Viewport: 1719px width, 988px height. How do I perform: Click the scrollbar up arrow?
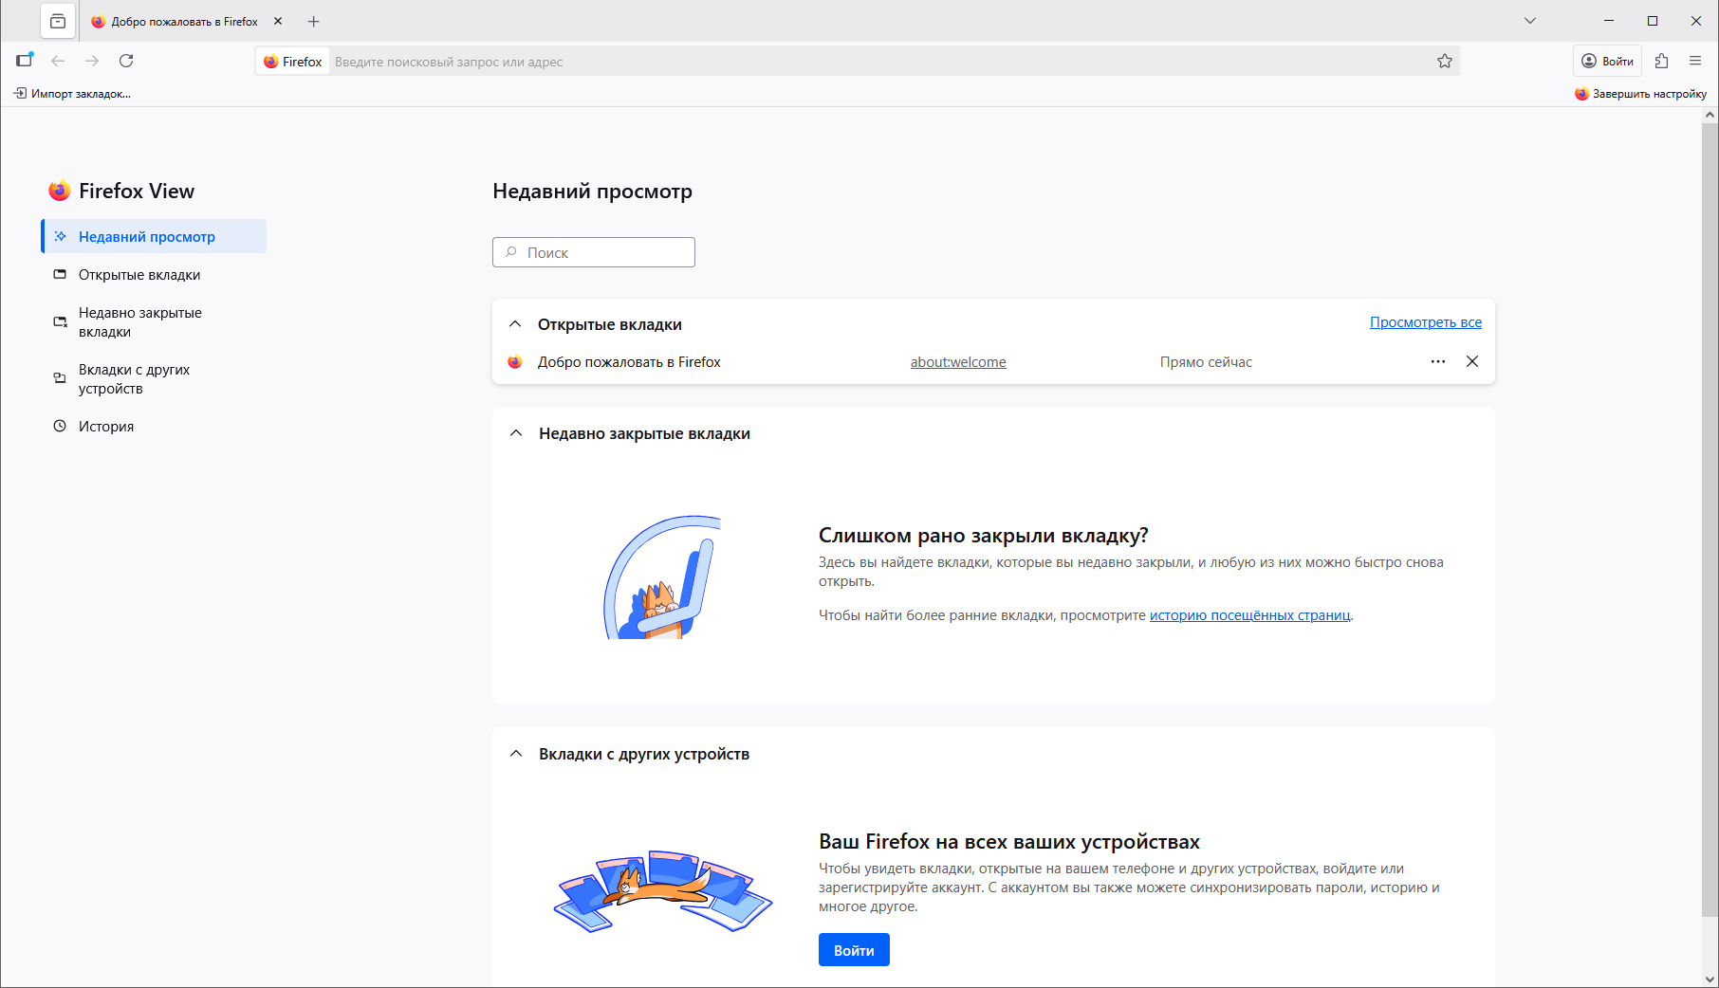click(1710, 115)
